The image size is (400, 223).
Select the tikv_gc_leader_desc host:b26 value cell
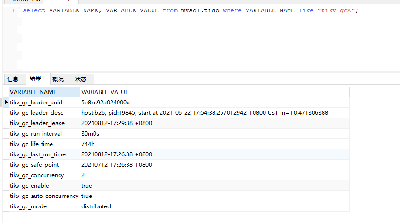pyautogui.click(x=204, y=113)
